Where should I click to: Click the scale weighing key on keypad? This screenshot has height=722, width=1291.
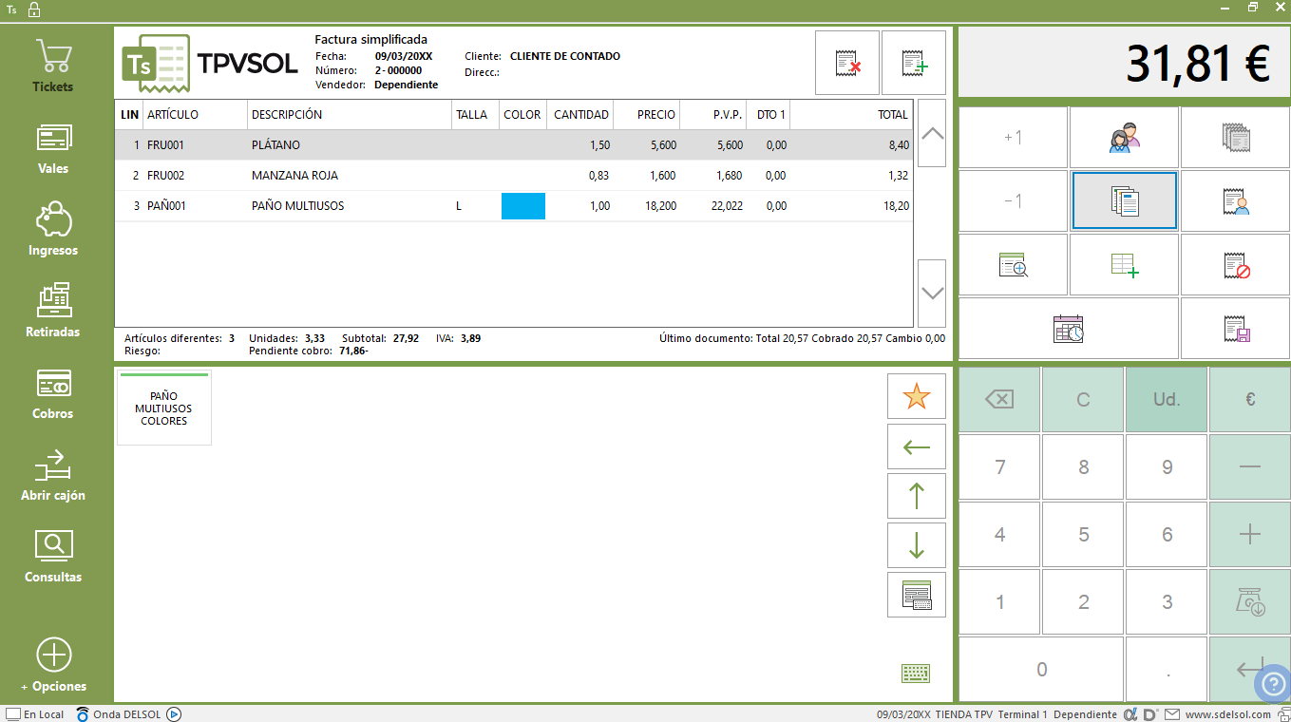1250,602
